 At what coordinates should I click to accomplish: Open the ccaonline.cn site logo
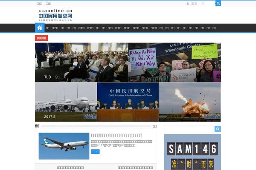pyautogui.click(x=55, y=15)
